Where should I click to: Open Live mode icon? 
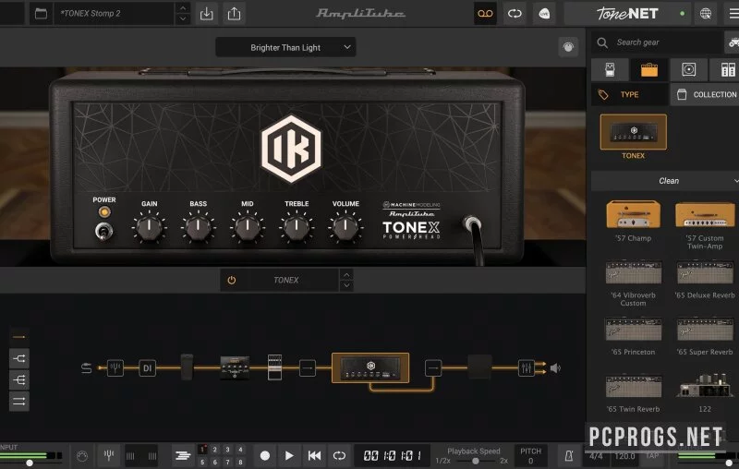pos(544,14)
